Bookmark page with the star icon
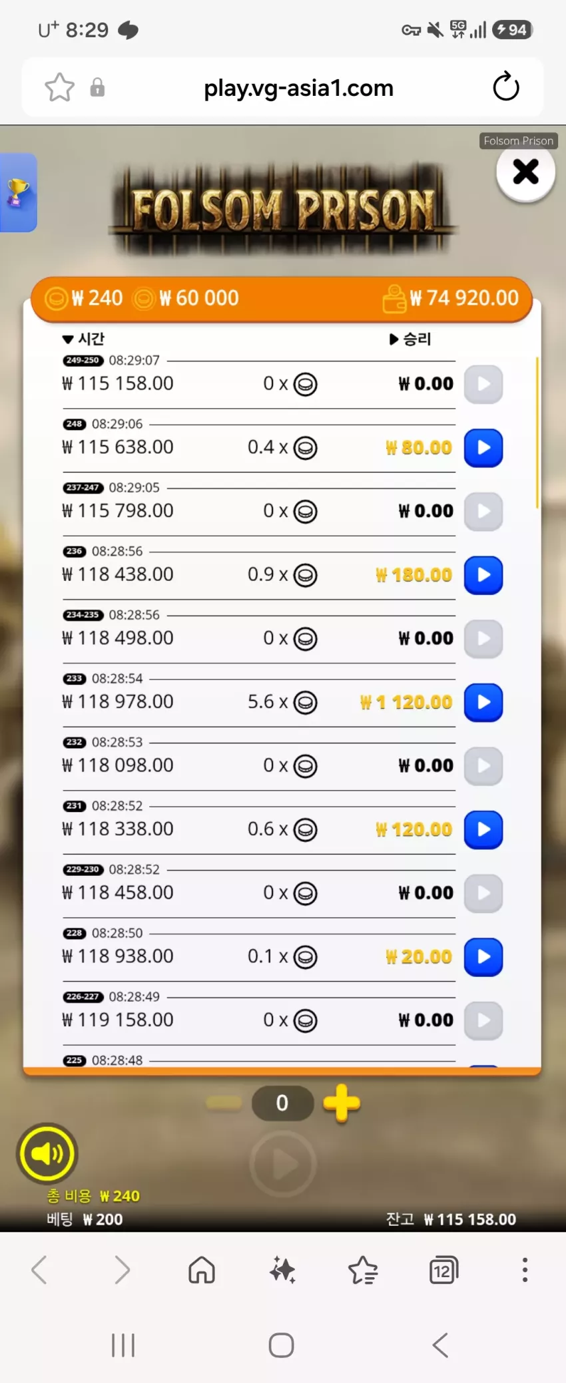Viewport: 566px width, 1383px height. tap(59, 87)
